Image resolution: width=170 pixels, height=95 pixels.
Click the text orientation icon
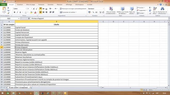(x=50, y=9)
